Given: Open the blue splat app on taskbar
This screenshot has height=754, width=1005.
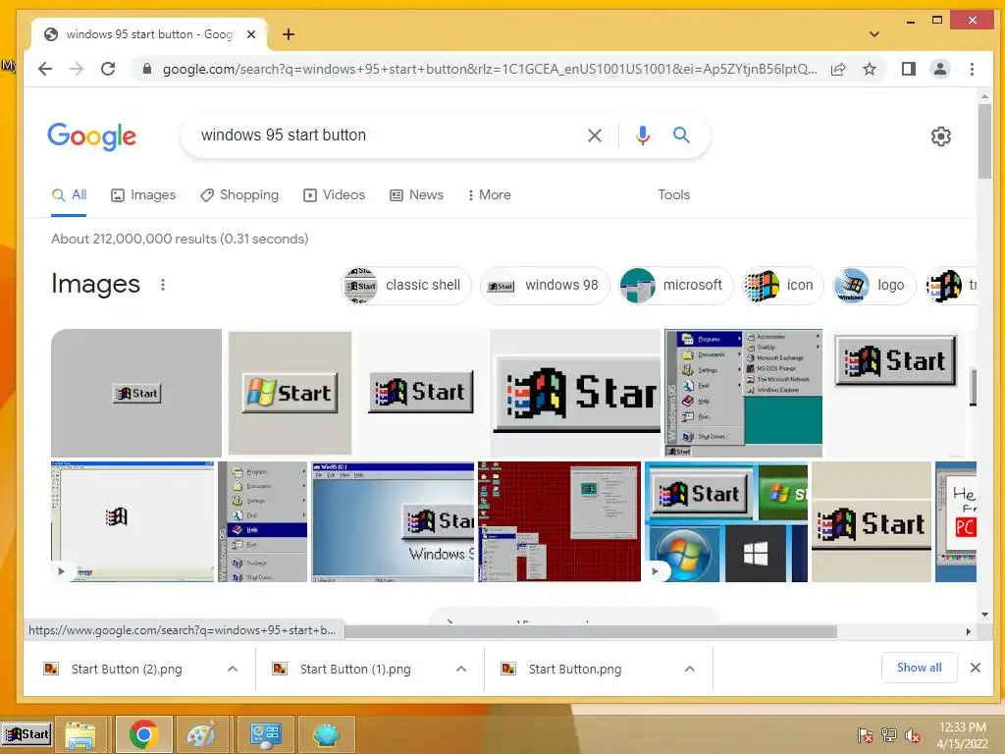Looking at the screenshot, I should coord(326,734).
